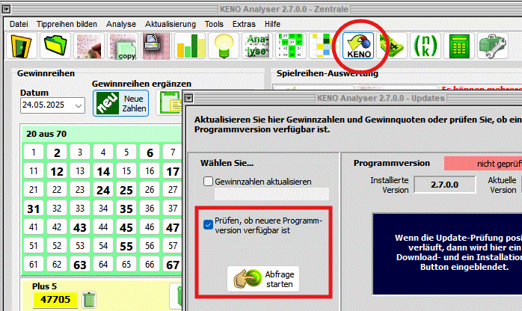The image size is (522, 311).
Task: Toggle number 25 in the grid
Action: [126, 190]
